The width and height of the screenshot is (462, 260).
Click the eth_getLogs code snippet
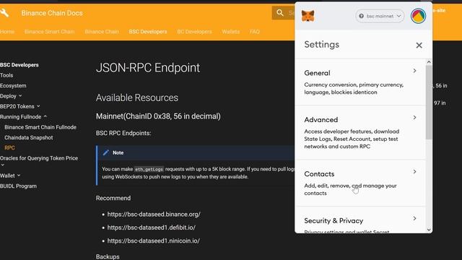point(149,169)
